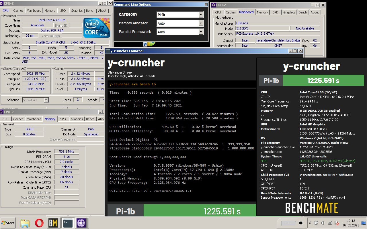Expand the Memory Allocator dropdown
367x229 pixels.
click(x=180, y=23)
